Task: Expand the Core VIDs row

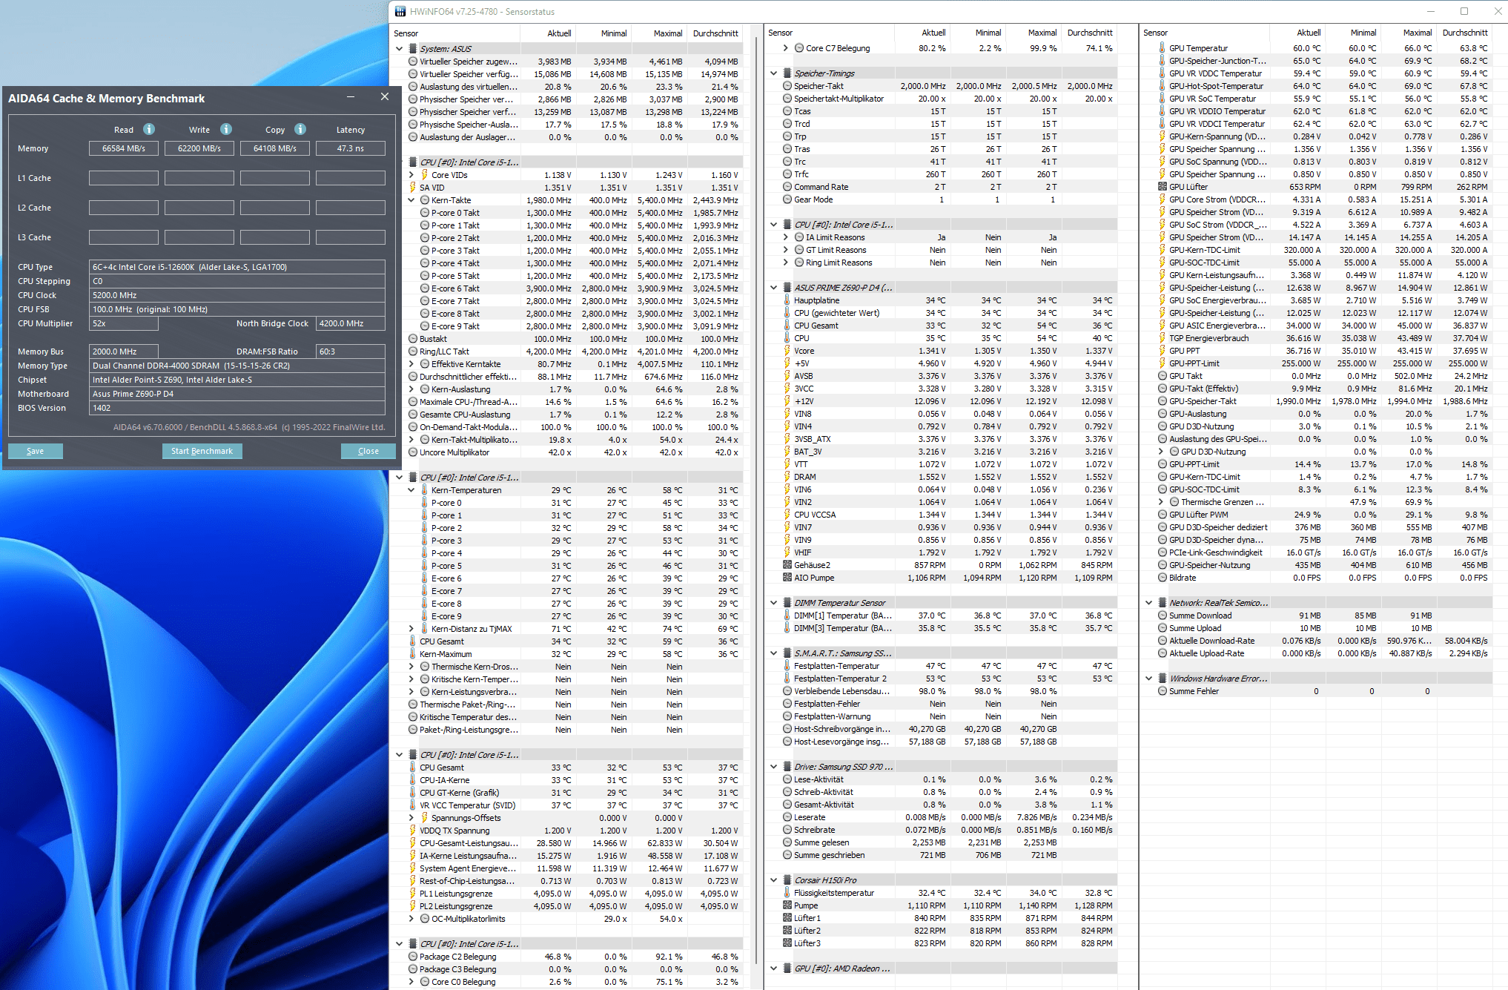Action: (411, 175)
